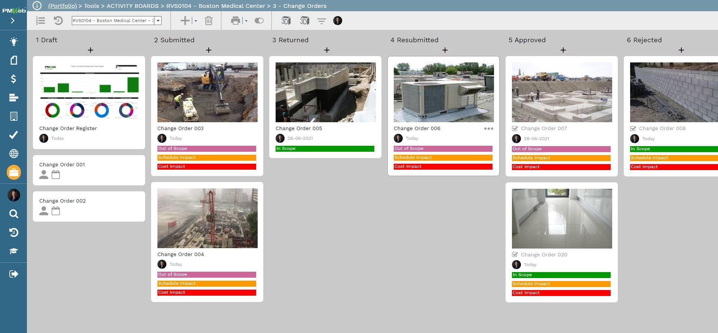Viewport: 718px width, 333px height.
Task: Click the graduation cap training icon
Action: pos(13,251)
